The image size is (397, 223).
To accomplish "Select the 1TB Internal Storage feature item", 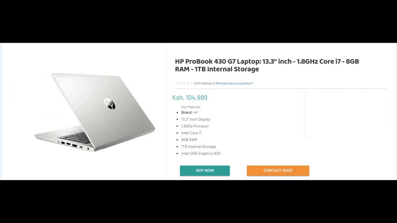I will tap(198, 146).
